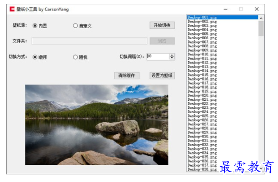
Task: Select Desktop-029.png in list
Action: (x=202, y=132)
